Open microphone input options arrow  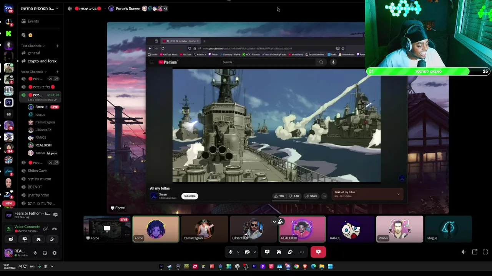[238, 252]
